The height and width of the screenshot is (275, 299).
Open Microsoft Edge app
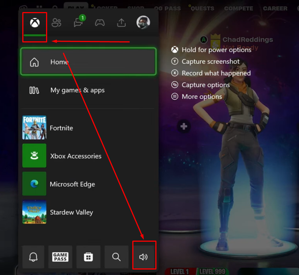88,184
